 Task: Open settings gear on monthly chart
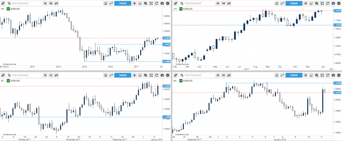tap(168, 3)
